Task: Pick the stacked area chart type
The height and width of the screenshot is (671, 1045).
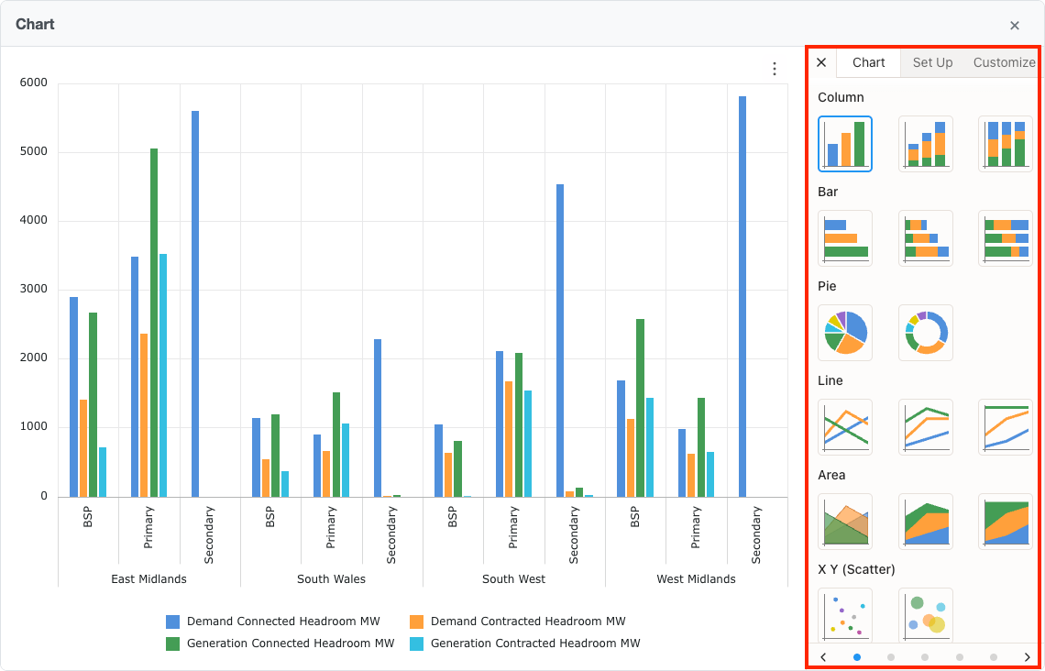Action: click(925, 521)
